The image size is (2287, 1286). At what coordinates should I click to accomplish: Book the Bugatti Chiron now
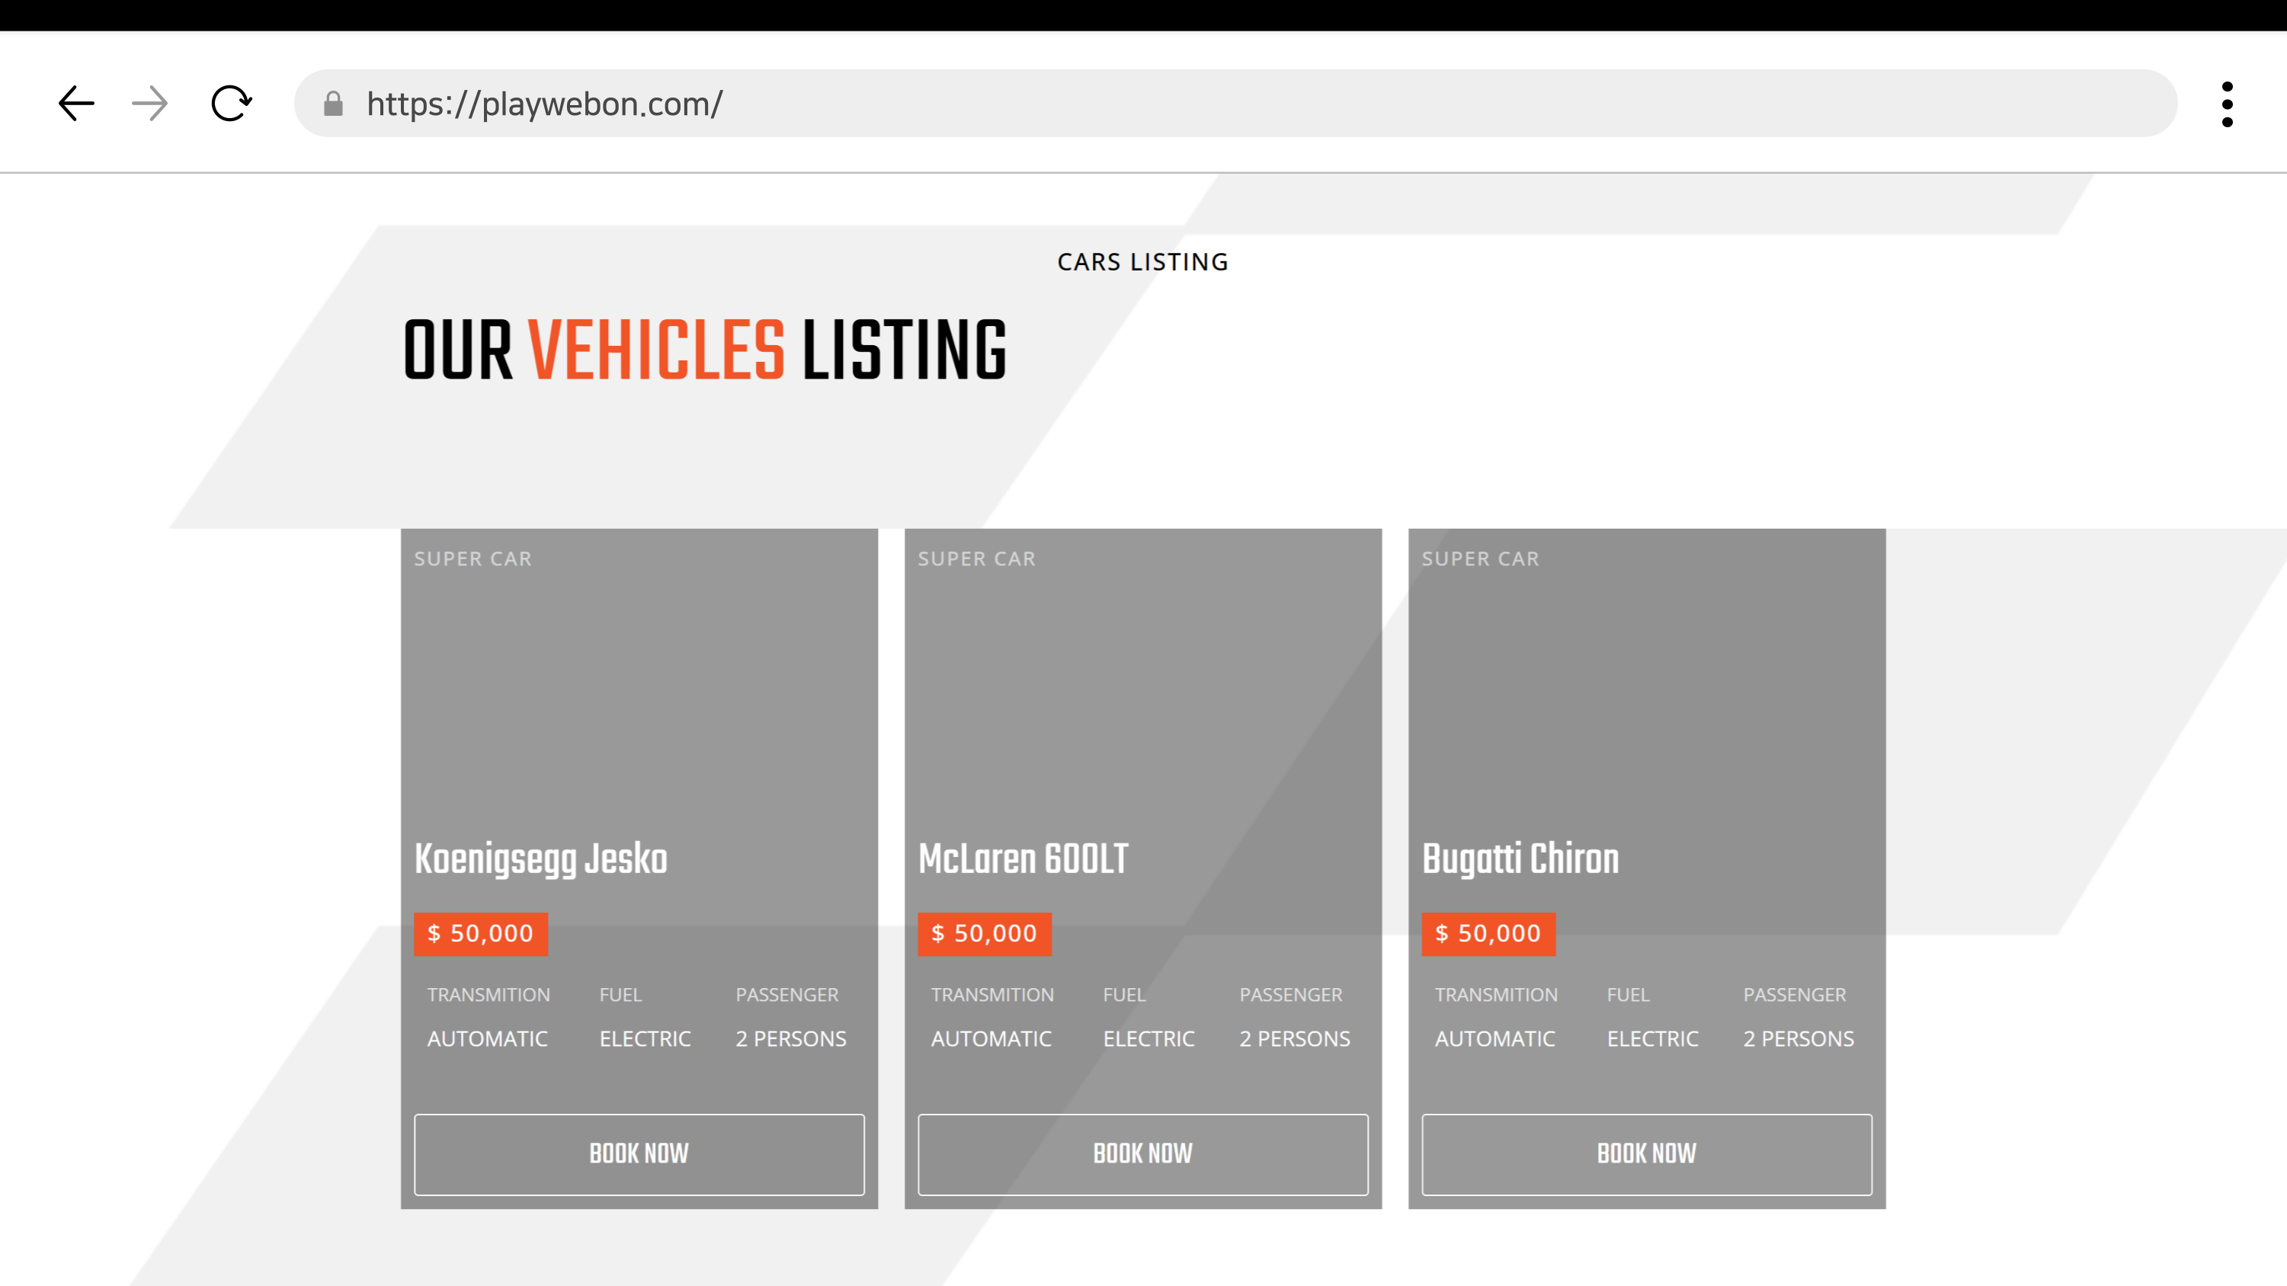coord(1646,1153)
